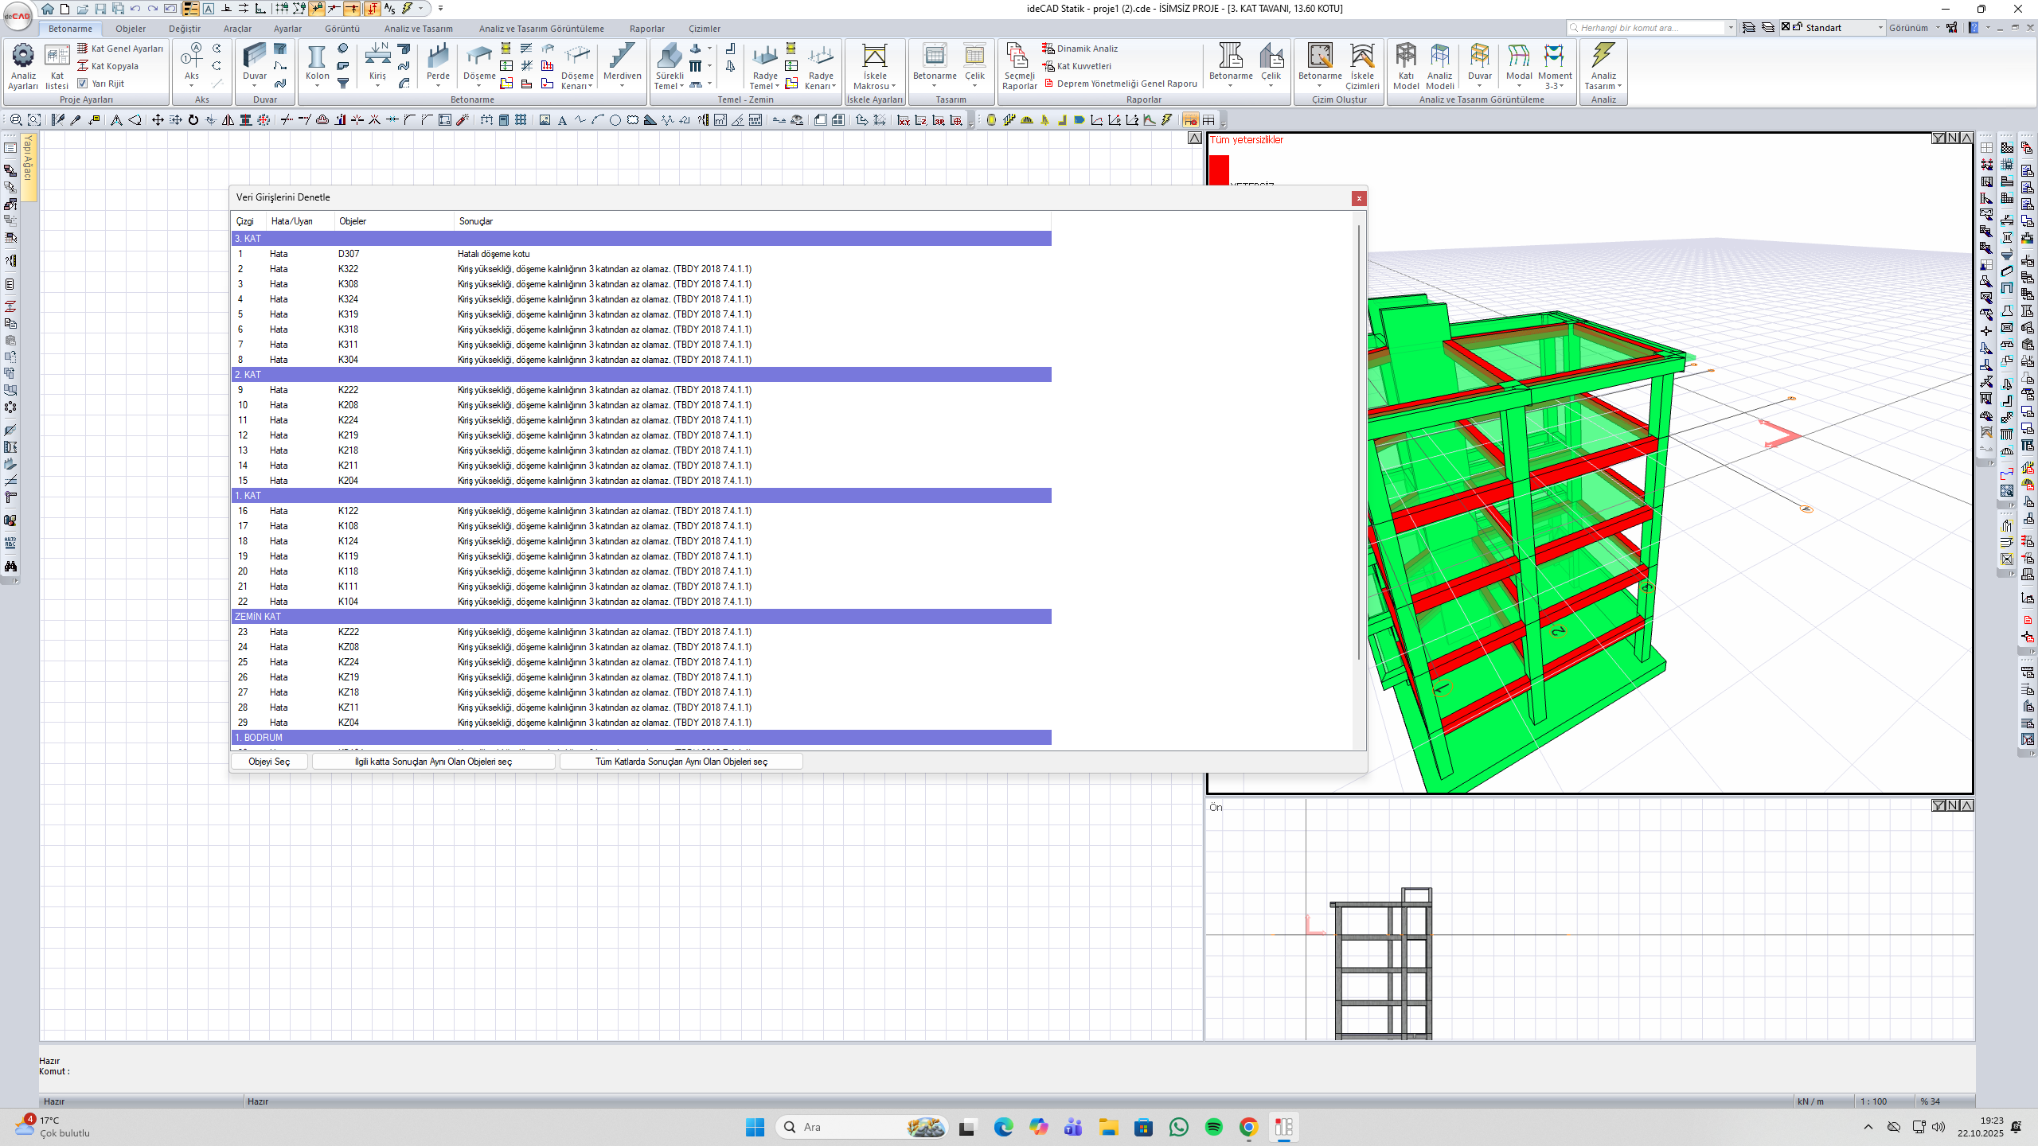2038x1146 pixels.
Task: Switch to the Raporlar ribbon tab
Action: (646, 29)
